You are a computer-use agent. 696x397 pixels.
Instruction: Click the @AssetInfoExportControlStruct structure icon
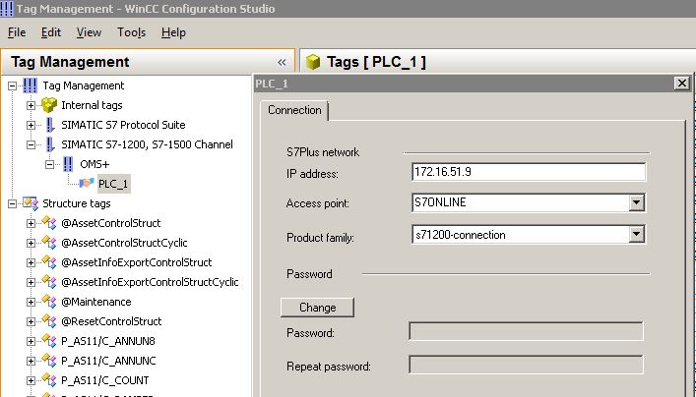pos(49,262)
